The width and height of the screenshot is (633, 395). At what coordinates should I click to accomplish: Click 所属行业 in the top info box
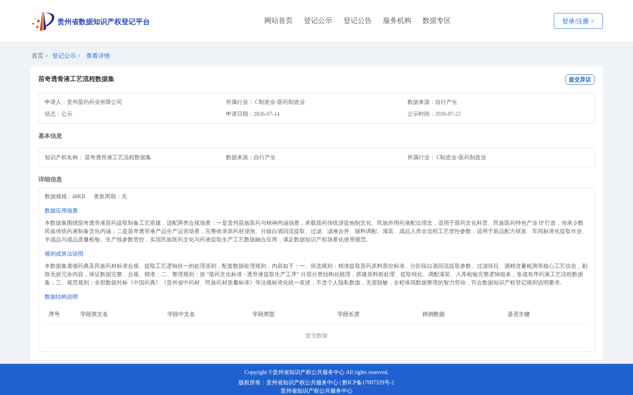265,102
